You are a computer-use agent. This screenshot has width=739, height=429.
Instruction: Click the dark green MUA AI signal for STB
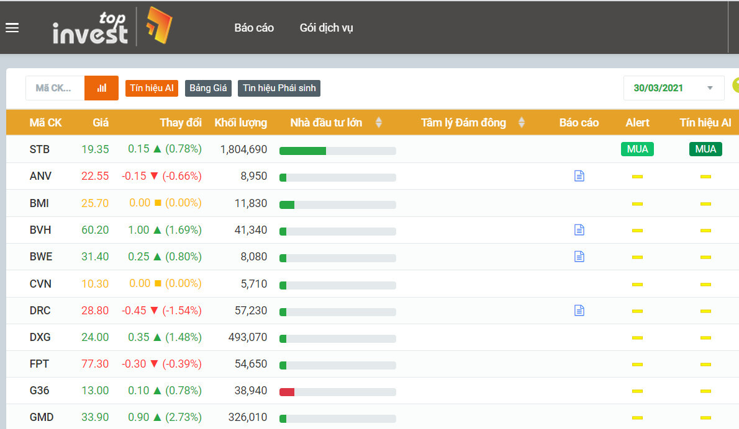pyautogui.click(x=705, y=149)
